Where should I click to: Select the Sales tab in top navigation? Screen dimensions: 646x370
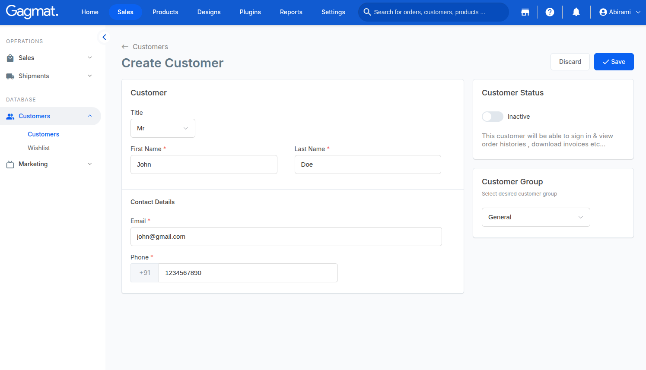(x=125, y=12)
